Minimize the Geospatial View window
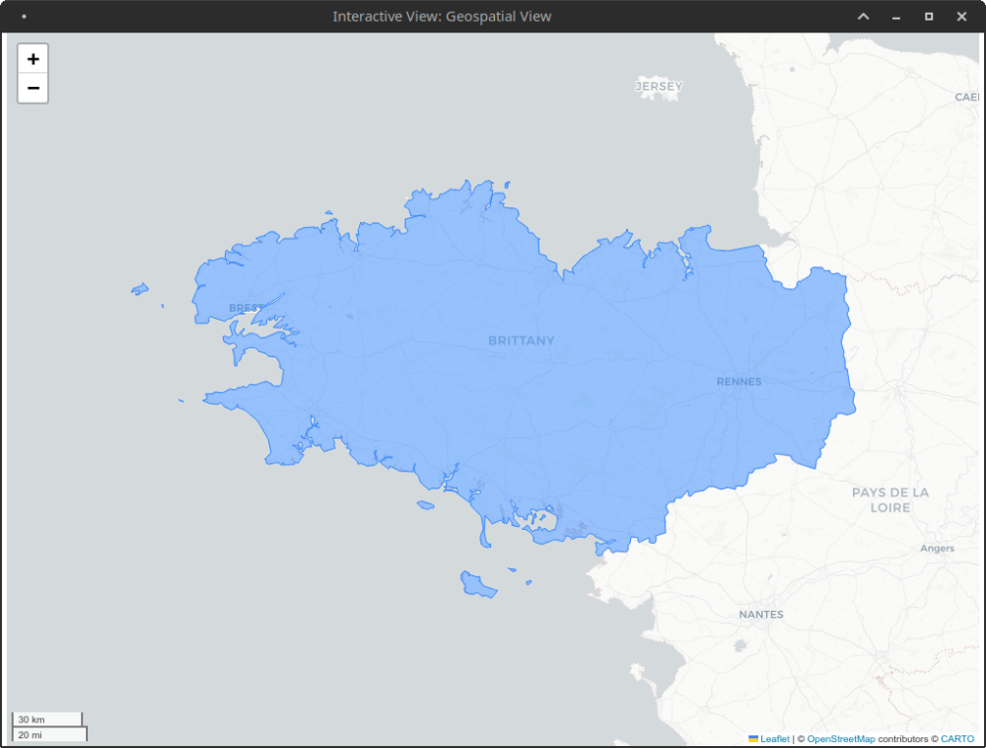This screenshot has height=748, width=986. pyautogui.click(x=896, y=17)
